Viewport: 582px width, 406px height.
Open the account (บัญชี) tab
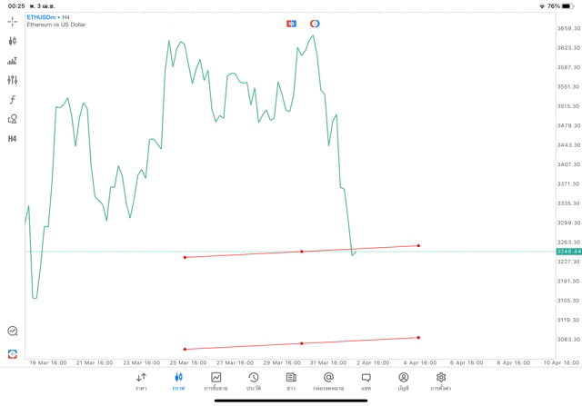[403, 381]
